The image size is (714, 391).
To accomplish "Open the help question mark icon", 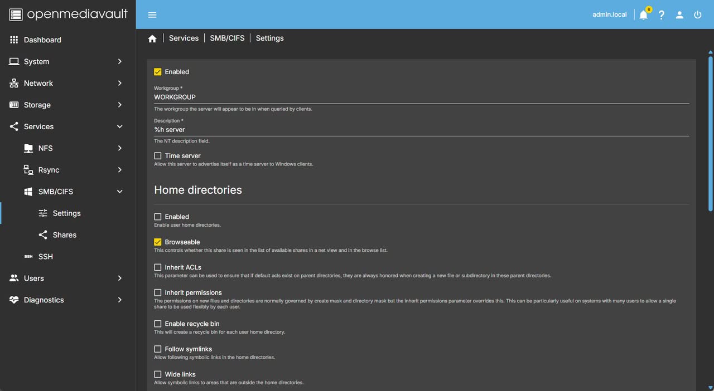I will pos(662,15).
